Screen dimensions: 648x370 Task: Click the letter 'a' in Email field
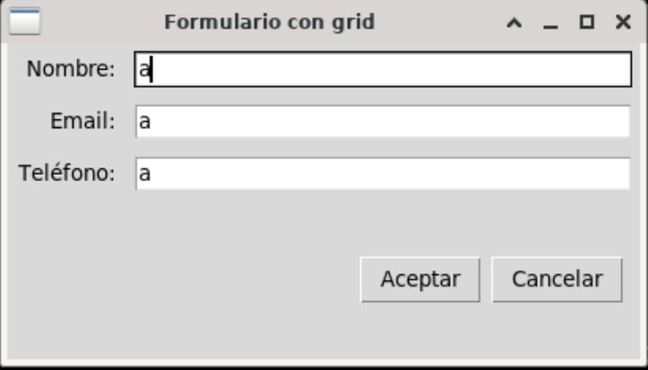click(143, 122)
